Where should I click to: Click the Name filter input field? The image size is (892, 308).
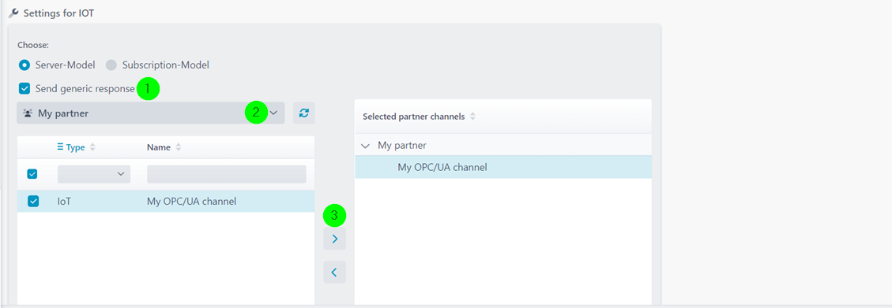[227, 174]
